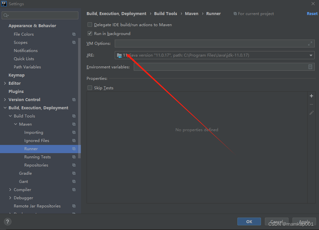Click the project-level icon in the Runner row
The image size is (319, 230).
click(74, 149)
